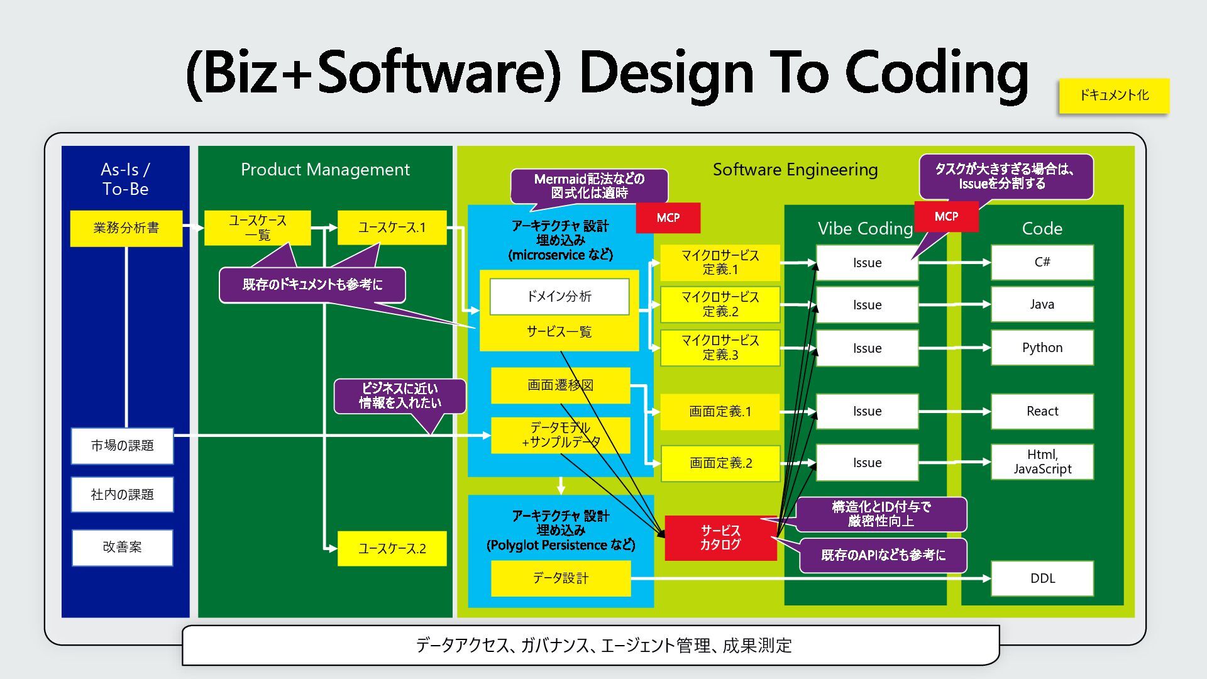
Task: Select the 画面遷移図 box
Action: 560,385
